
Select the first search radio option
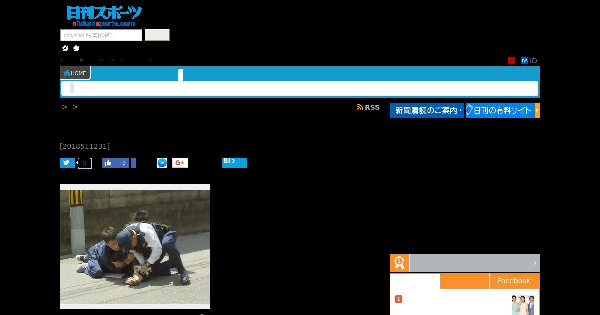65,48
